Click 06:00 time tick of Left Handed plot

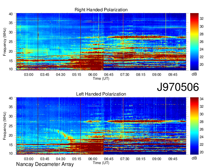[x=93, y=159]
